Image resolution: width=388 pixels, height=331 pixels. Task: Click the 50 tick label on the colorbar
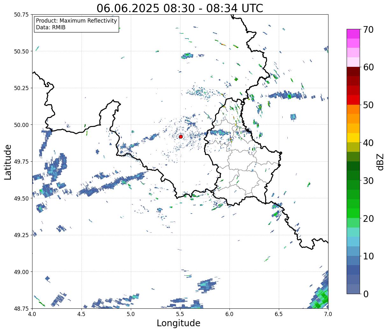tap(368, 105)
